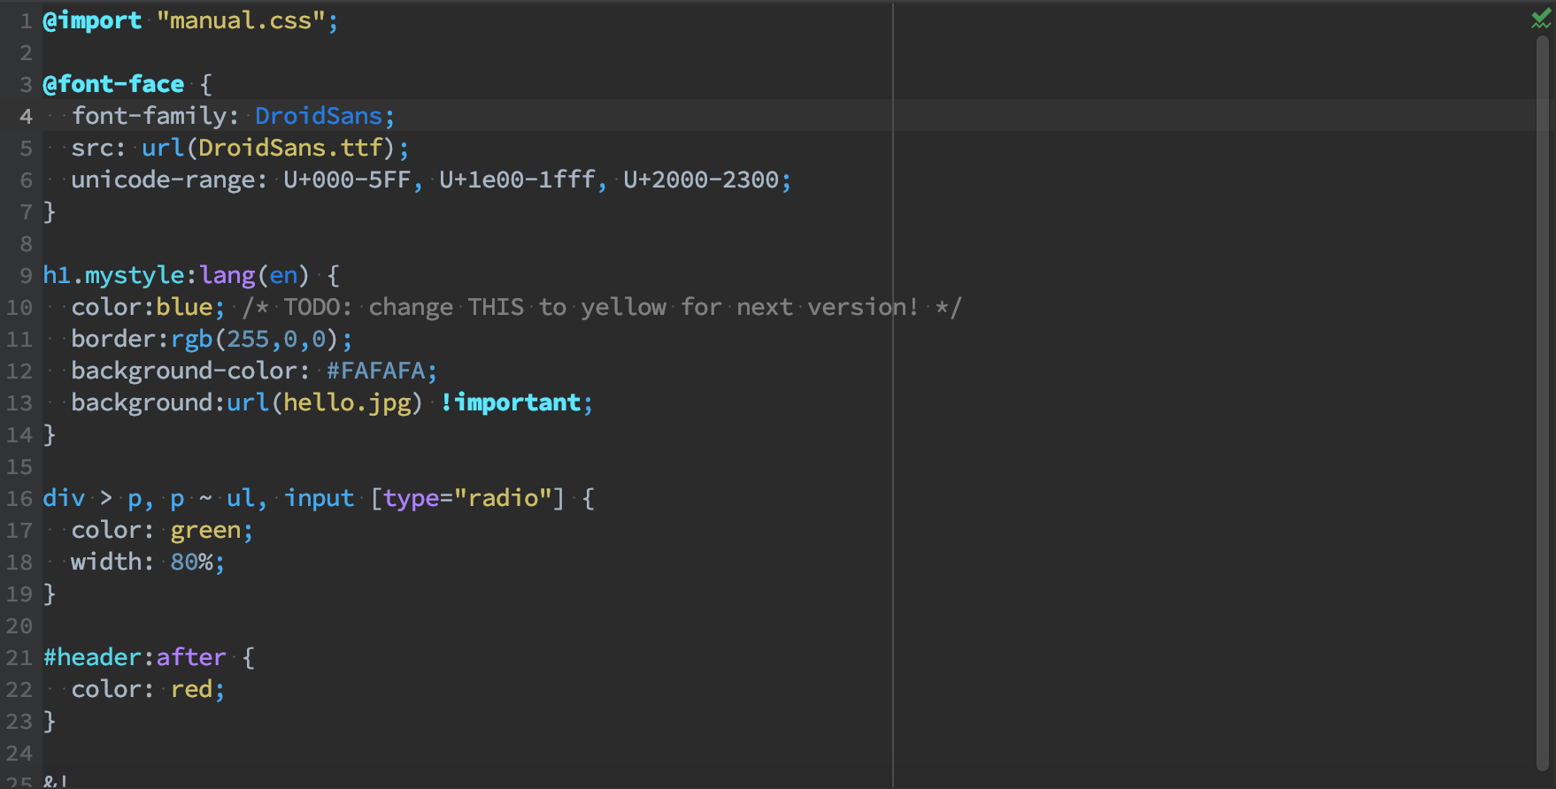The image size is (1556, 789).
Task: Click the @font-face rule keyword
Action: coord(113,84)
